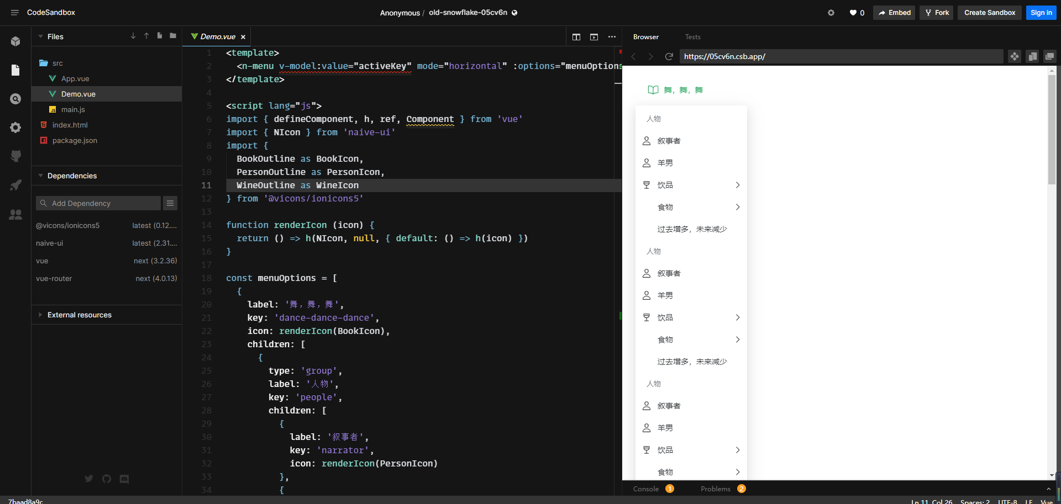1061x504 pixels.
Task: Open the Sandbox Info panel in sidebar
Action: (x=15, y=41)
